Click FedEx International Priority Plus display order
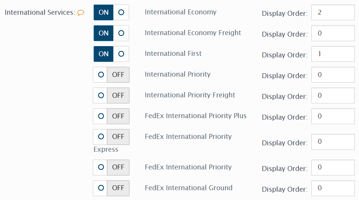Screen dimensions: 359x200 pyautogui.click(x=333, y=116)
